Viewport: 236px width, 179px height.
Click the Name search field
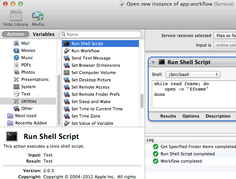pyautogui.click(x=101, y=34)
